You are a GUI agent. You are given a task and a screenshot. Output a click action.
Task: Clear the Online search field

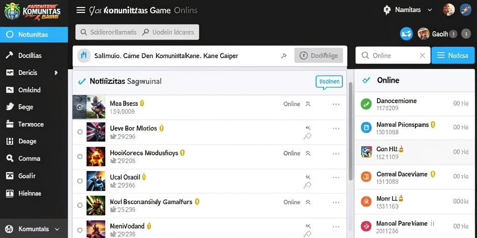pyautogui.click(x=422, y=56)
